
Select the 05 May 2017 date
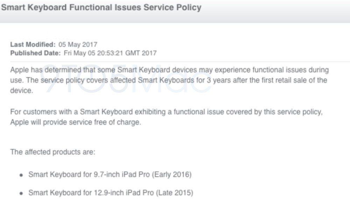[78, 45]
